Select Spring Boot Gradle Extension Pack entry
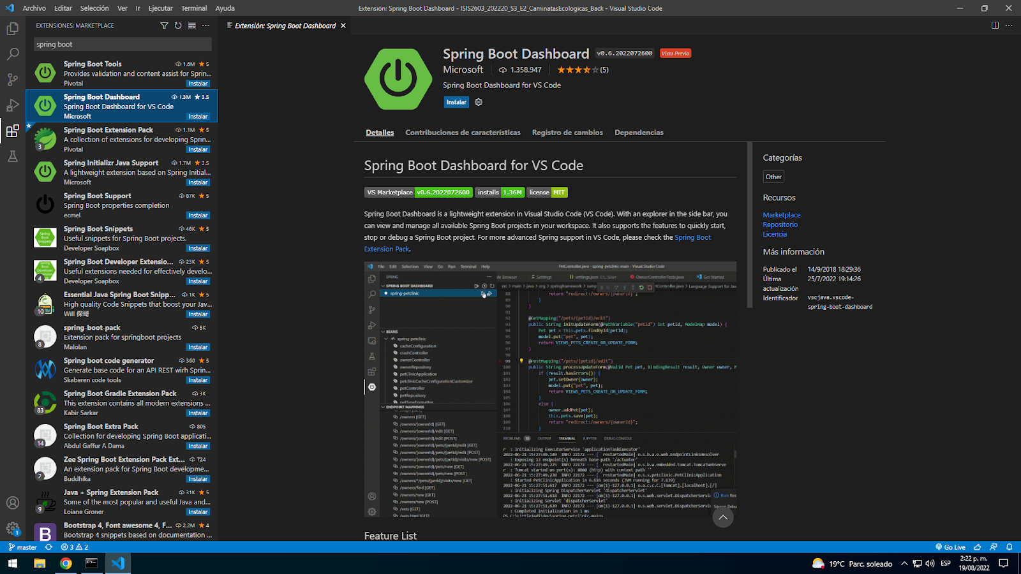1021x574 pixels. (122, 402)
